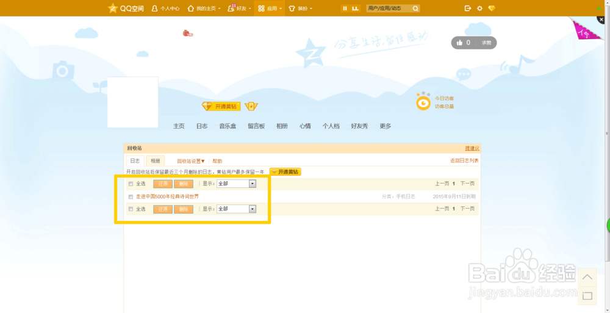The height and width of the screenshot is (313, 610).
Task: Click the back-to-top arrow button
Action: (587, 277)
